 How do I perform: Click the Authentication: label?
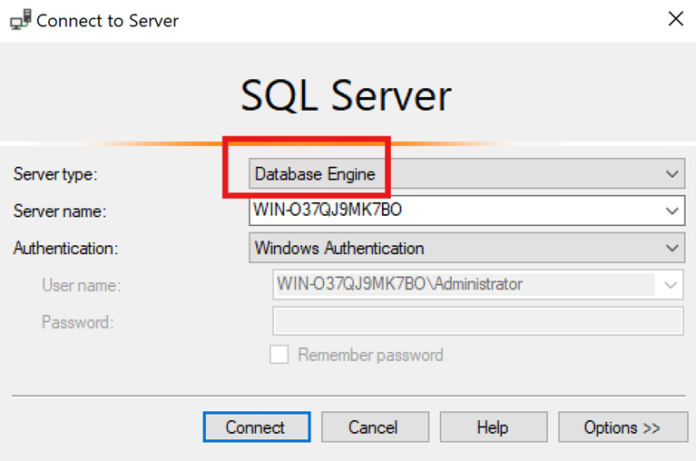coord(65,248)
